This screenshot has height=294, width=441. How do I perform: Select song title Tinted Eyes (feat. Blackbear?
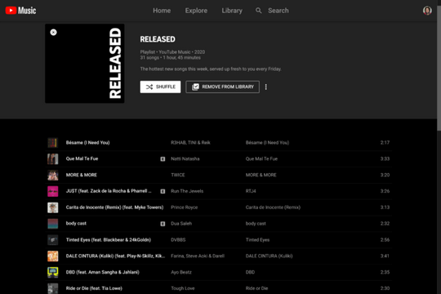109,240
